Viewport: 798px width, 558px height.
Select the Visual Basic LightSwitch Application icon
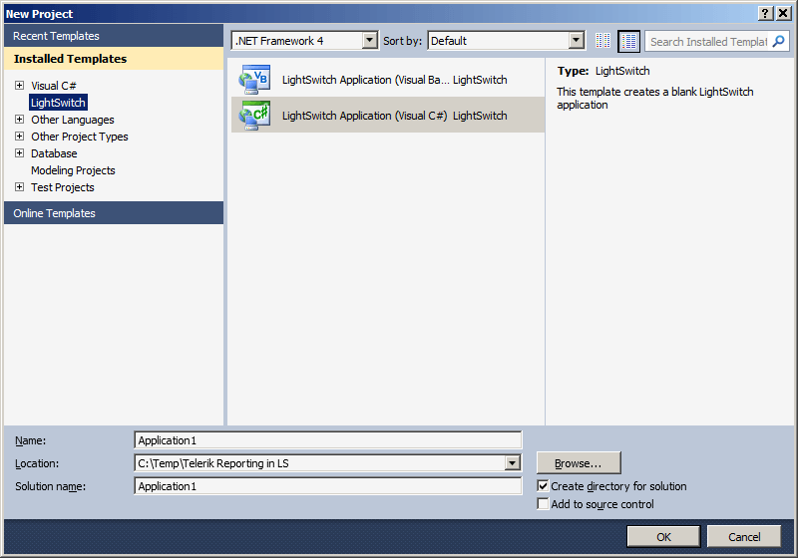coord(254,80)
